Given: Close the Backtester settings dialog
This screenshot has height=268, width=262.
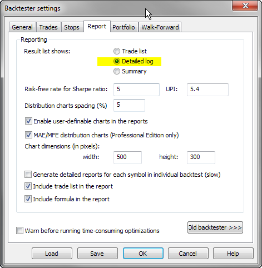Looking at the screenshot, I should [245, 6].
